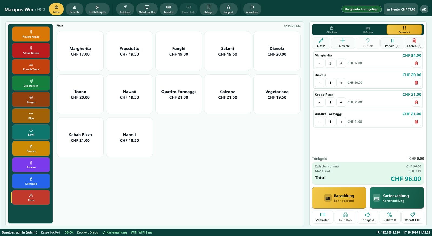Screen dimensions: 432x236
Task: Select the Restaurant order type
Action: click(x=404, y=29)
